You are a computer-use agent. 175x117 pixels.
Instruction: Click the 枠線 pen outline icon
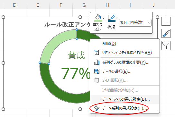click(x=111, y=17)
